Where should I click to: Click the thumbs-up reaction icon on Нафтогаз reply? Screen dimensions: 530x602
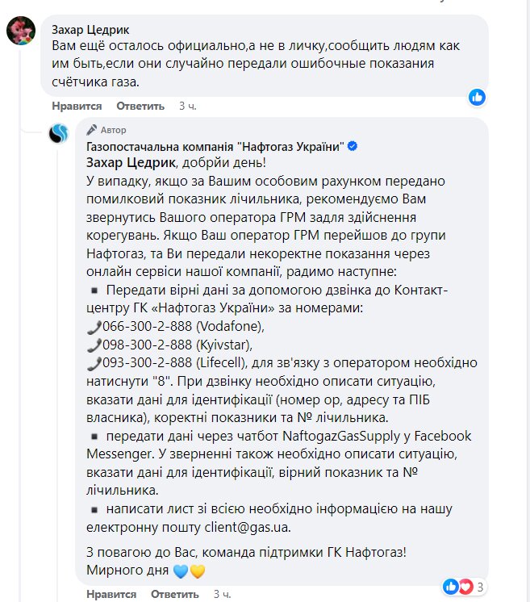450,586
